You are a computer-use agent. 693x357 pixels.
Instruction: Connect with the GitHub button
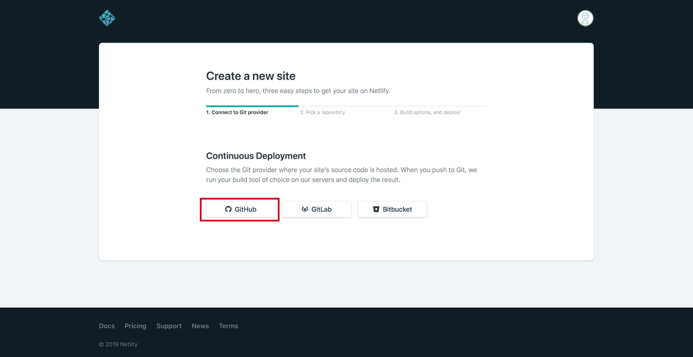coord(240,209)
